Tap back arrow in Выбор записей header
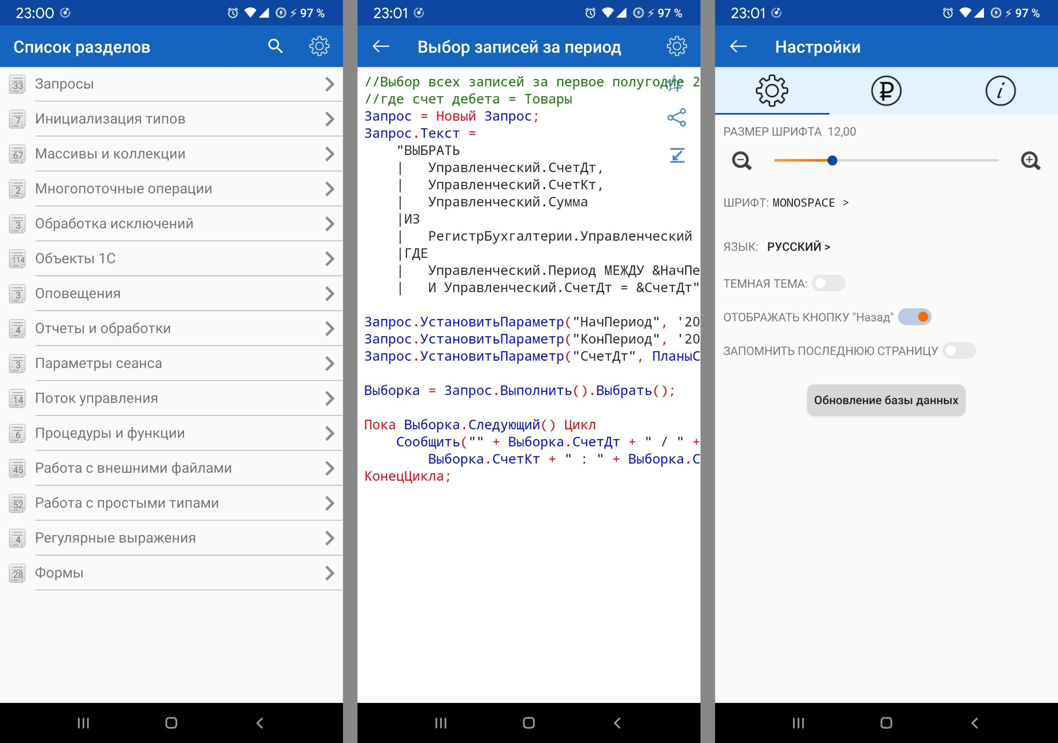The height and width of the screenshot is (743, 1058). click(x=381, y=46)
